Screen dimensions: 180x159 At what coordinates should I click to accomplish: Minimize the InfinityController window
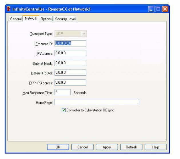pyautogui.click(x=151, y=9)
